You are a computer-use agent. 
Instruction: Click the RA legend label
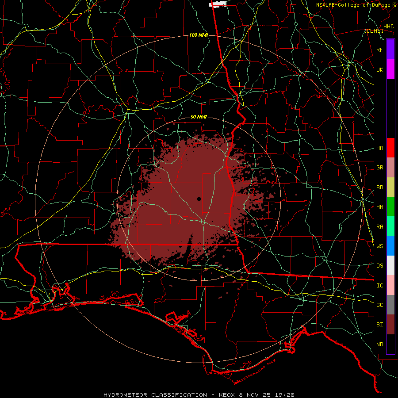point(379,227)
